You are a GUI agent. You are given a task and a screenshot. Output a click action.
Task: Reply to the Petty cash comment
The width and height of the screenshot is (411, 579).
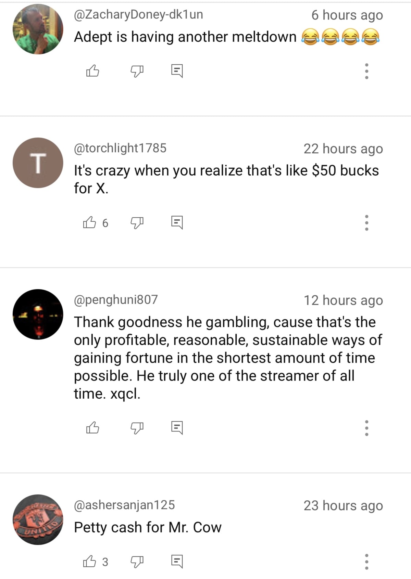pyautogui.click(x=177, y=561)
